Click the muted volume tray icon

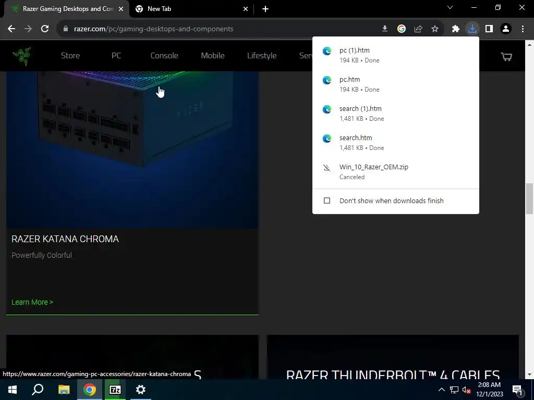coord(467,390)
